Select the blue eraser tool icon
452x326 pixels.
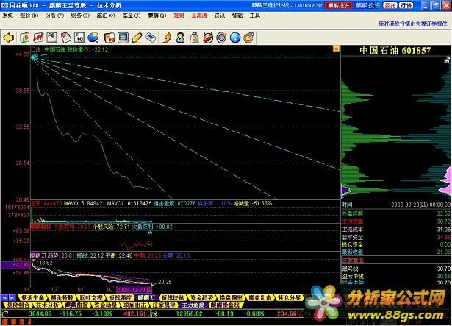point(151,38)
